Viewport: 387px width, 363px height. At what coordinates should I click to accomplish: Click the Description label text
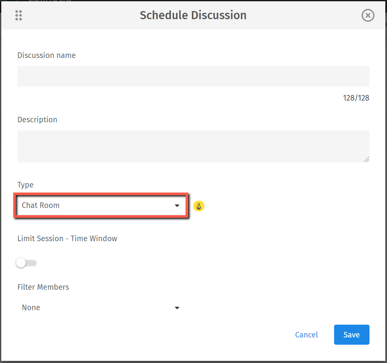pyautogui.click(x=37, y=120)
